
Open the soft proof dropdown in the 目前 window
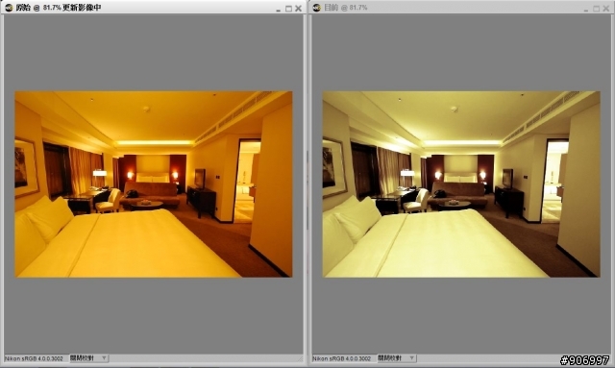(397, 358)
